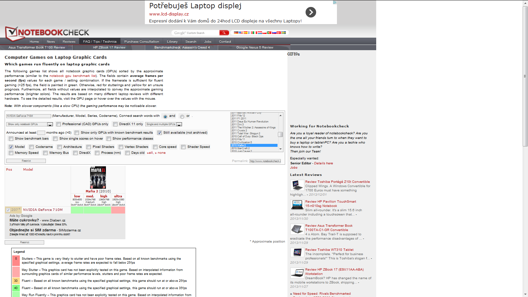The image size is (528, 297).
Task: Switch site language with the German flag
Action: pyautogui.click(x=236, y=33)
